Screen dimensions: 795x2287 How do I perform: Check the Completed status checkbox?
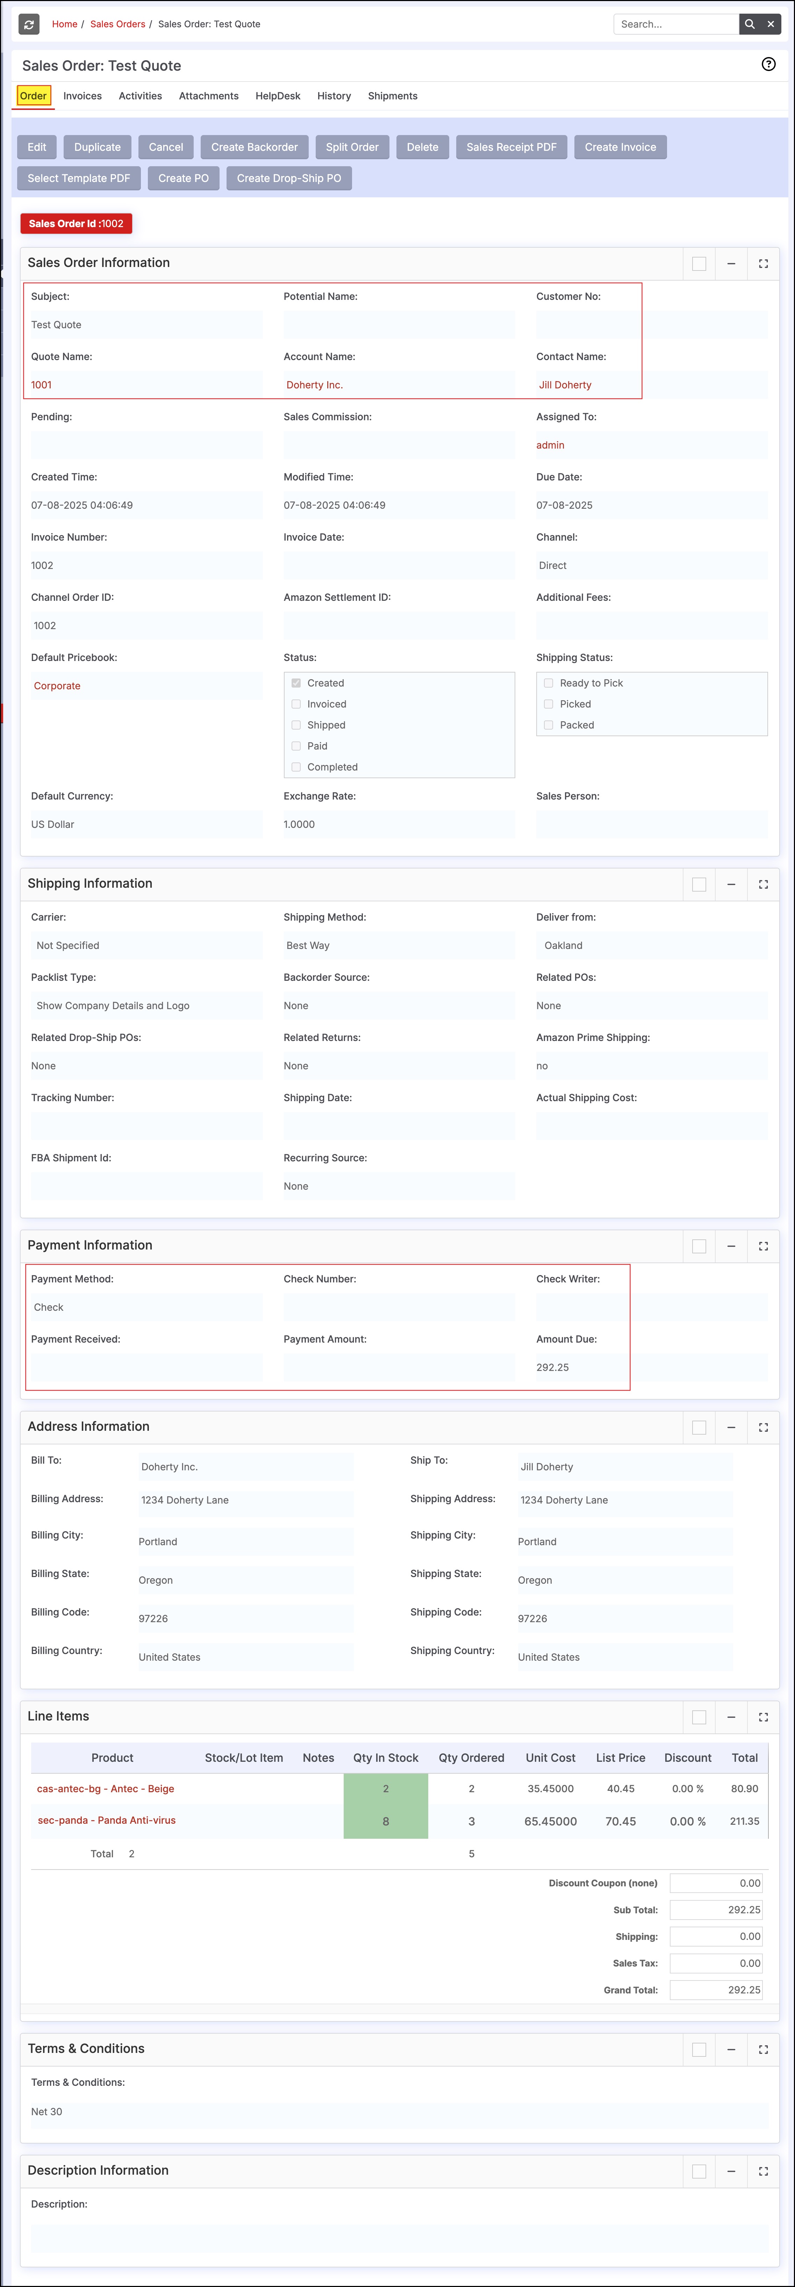pyautogui.click(x=296, y=767)
